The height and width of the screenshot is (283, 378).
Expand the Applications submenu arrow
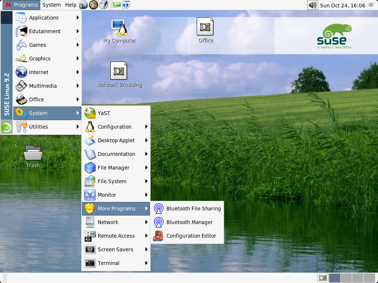[x=78, y=18]
